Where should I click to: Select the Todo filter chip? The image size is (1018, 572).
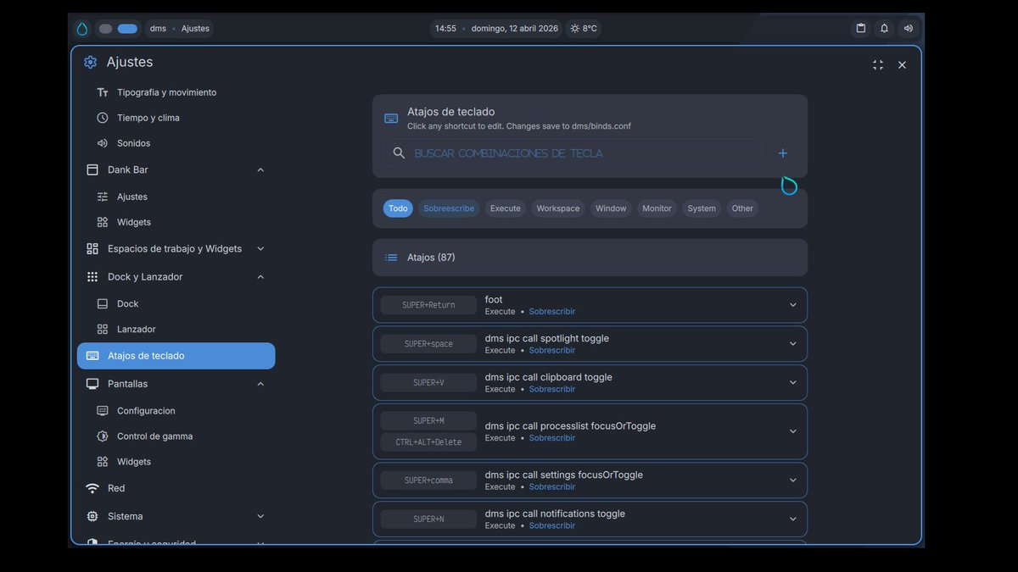click(x=398, y=208)
